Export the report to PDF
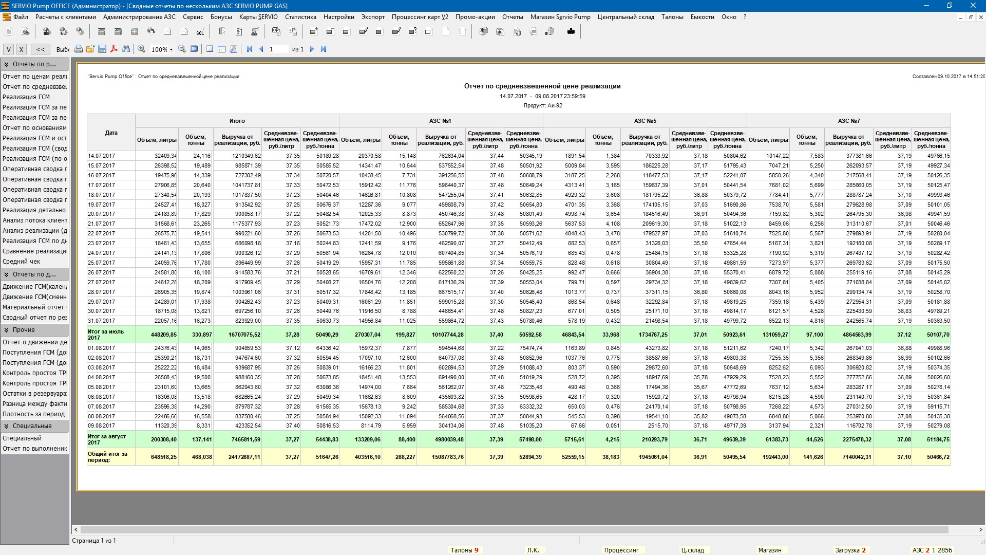 click(x=114, y=49)
